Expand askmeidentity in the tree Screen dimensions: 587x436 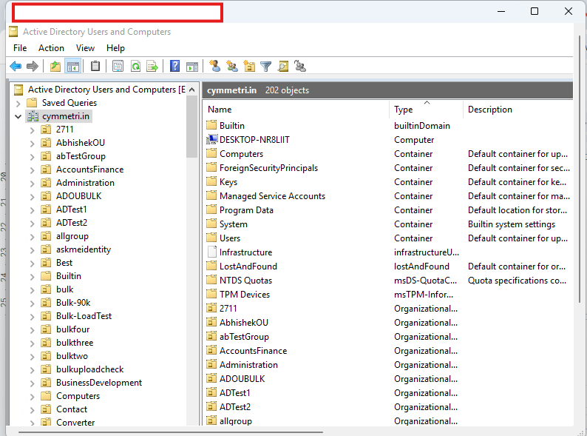coord(33,250)
